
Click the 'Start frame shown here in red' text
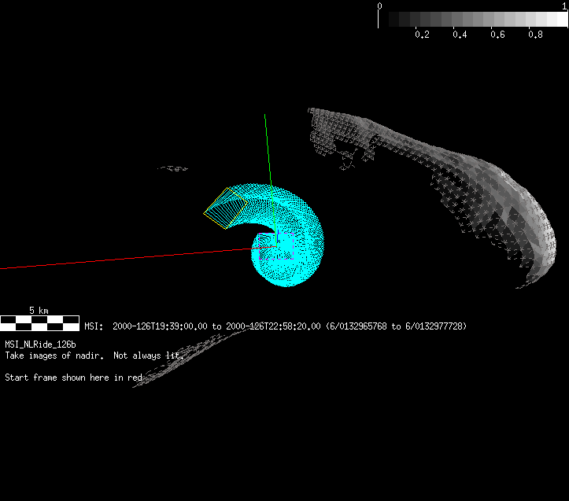point(73,378)
